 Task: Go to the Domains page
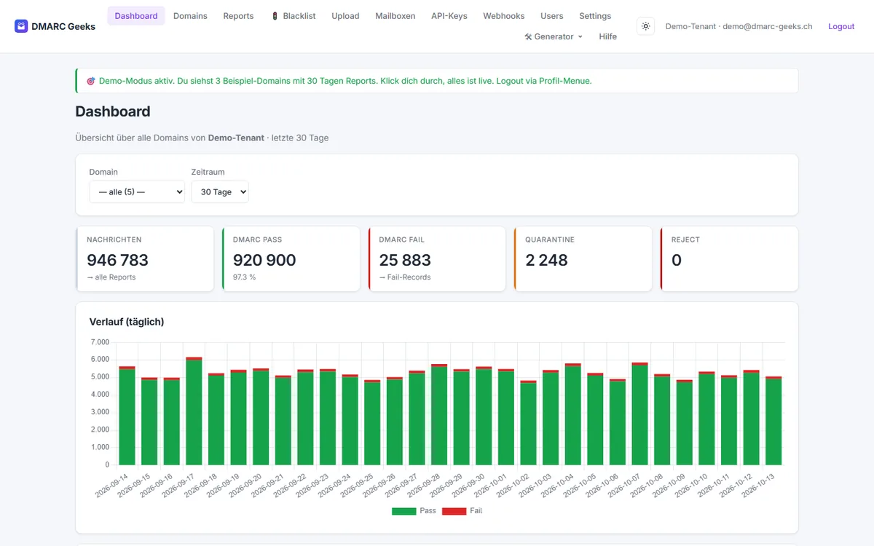click(190, 16)
